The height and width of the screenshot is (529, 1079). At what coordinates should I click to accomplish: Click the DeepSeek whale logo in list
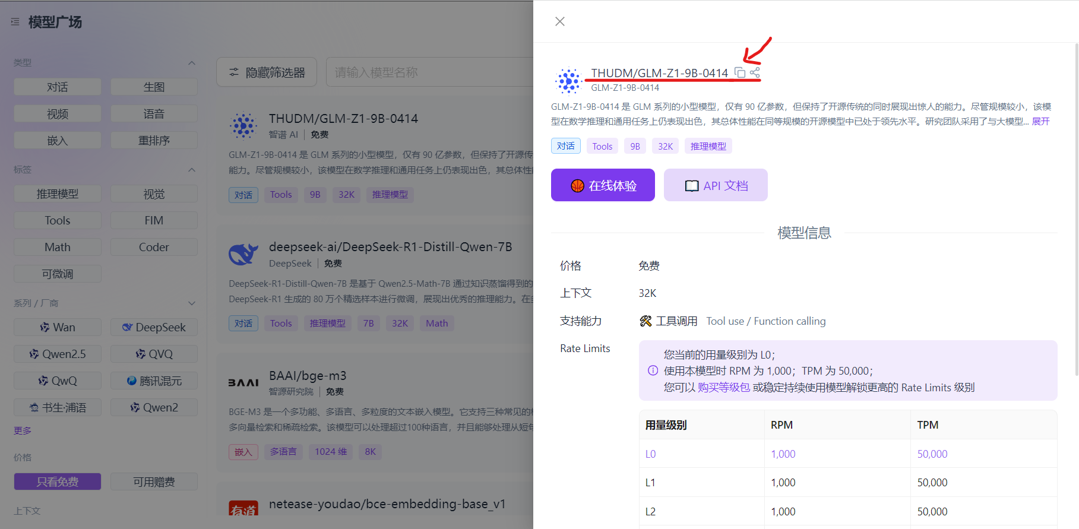coord(243,255)
